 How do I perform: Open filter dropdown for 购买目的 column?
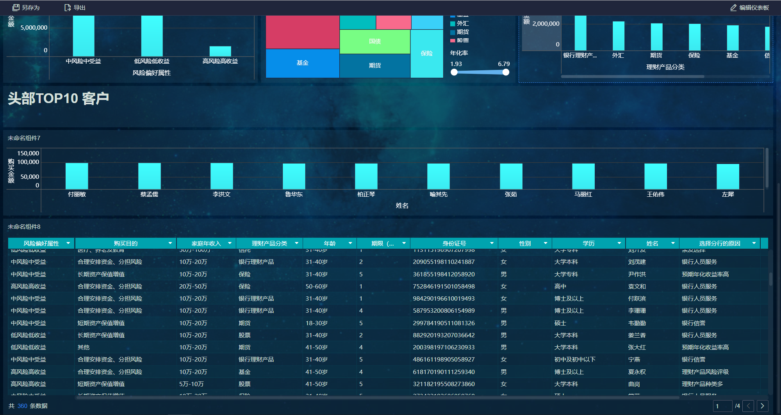(x=170, y=243)
